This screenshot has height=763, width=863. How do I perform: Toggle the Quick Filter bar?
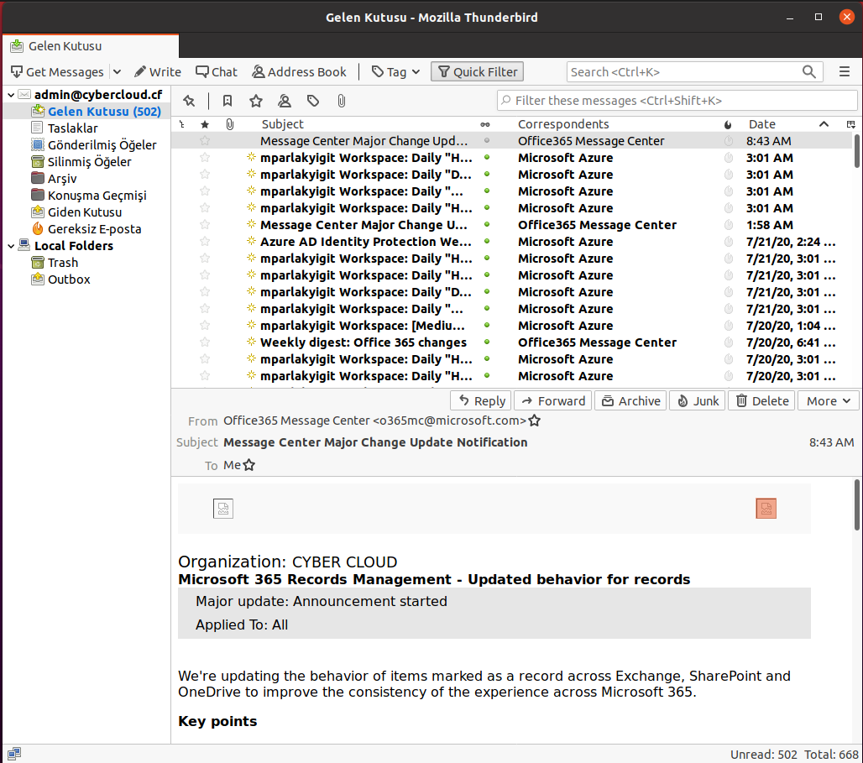click(x=477, y=72)
